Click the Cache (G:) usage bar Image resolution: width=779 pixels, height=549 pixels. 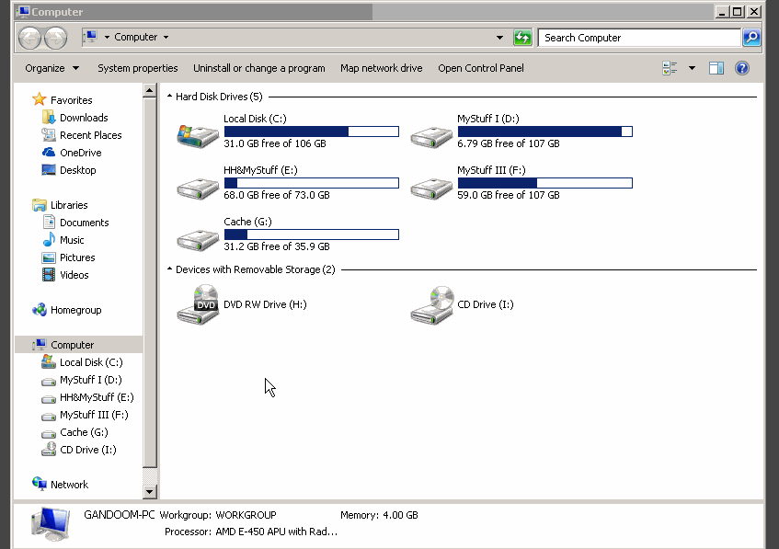[x=312, y=234]
